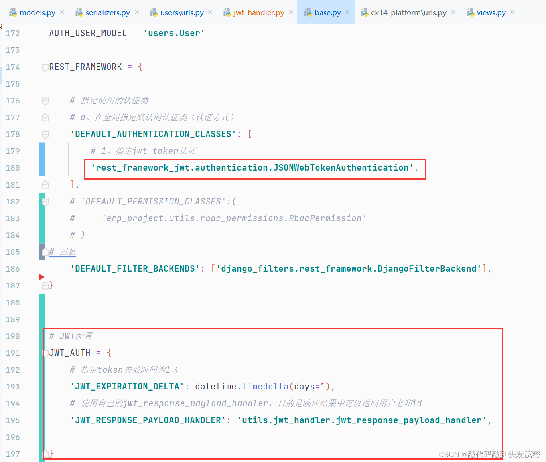The height and width of the screenshot is (462, 546).
Task: Click Python file icon on users\urls.py tab
Action: tap(154, 13)
